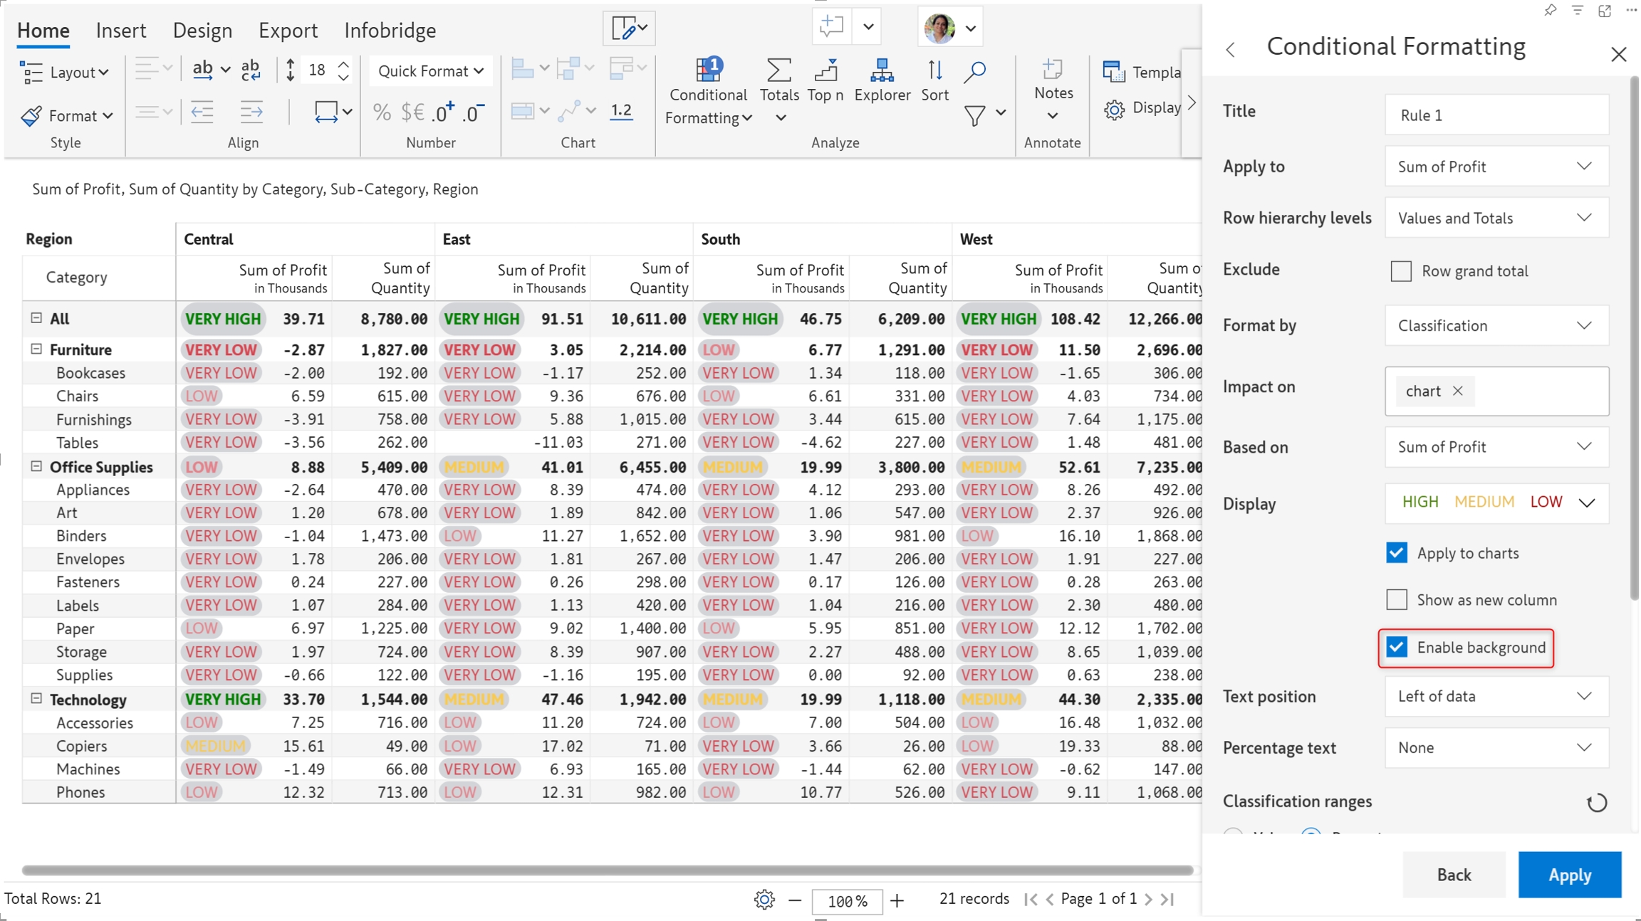
Task: Enable Show as new column
Action: point(1397,600)
